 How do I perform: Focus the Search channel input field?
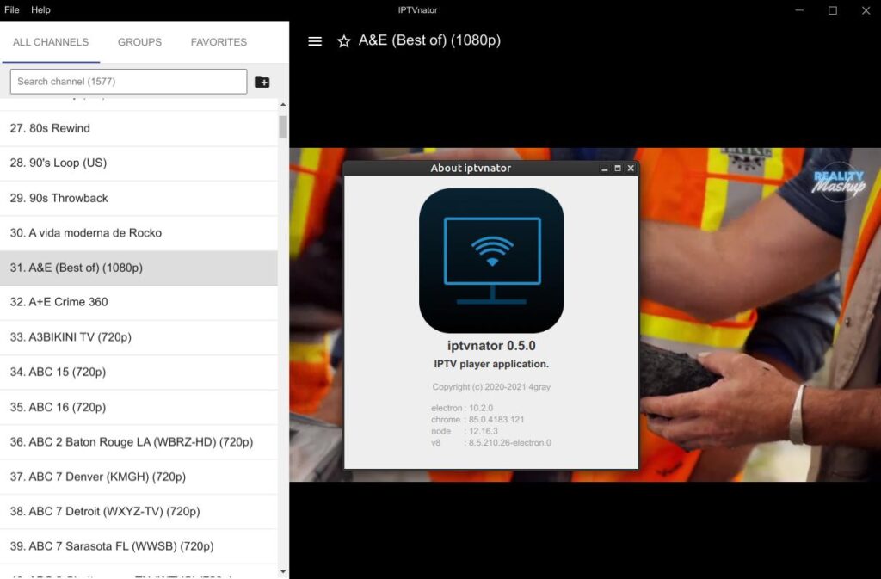[x=128, y=82]
